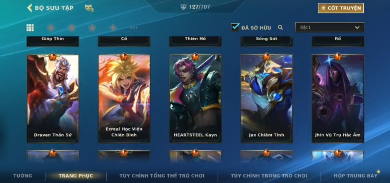
Task: Open the search magnifier icon
Action: pyautogui.click(x=280, y=27)
